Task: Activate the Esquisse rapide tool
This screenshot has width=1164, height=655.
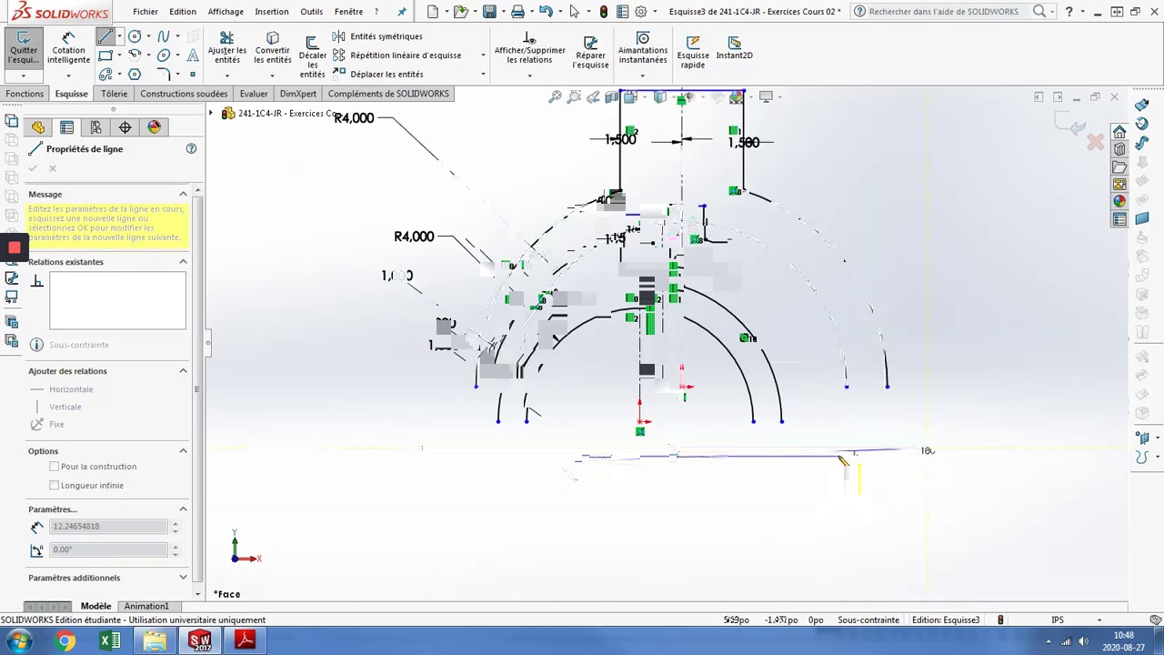Action: tap(693, 53)
